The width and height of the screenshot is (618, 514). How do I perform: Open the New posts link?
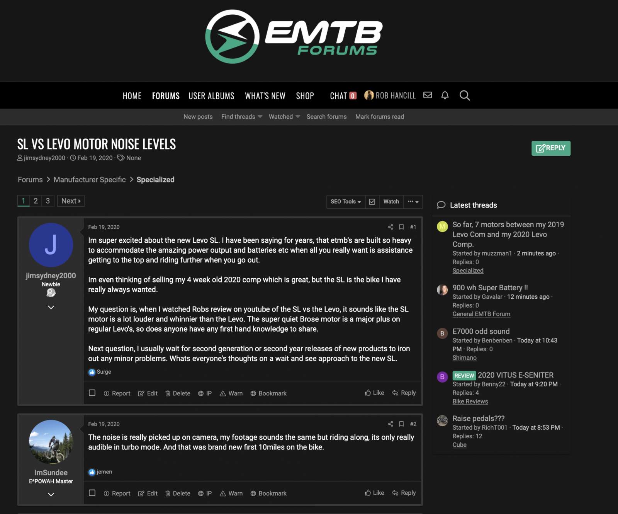[x=198, y=117]
